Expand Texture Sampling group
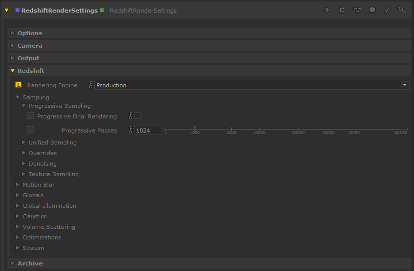Screen dimensions: 414x271 24,174
